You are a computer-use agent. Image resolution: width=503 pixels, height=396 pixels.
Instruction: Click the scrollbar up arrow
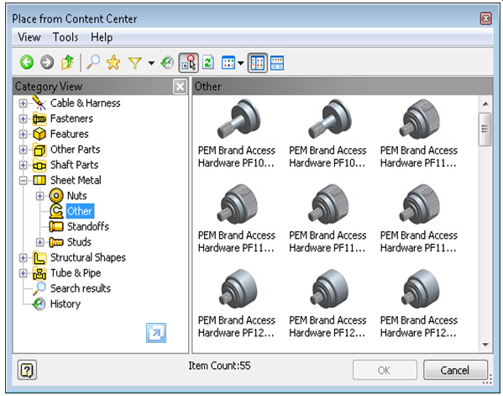(485, 103)
